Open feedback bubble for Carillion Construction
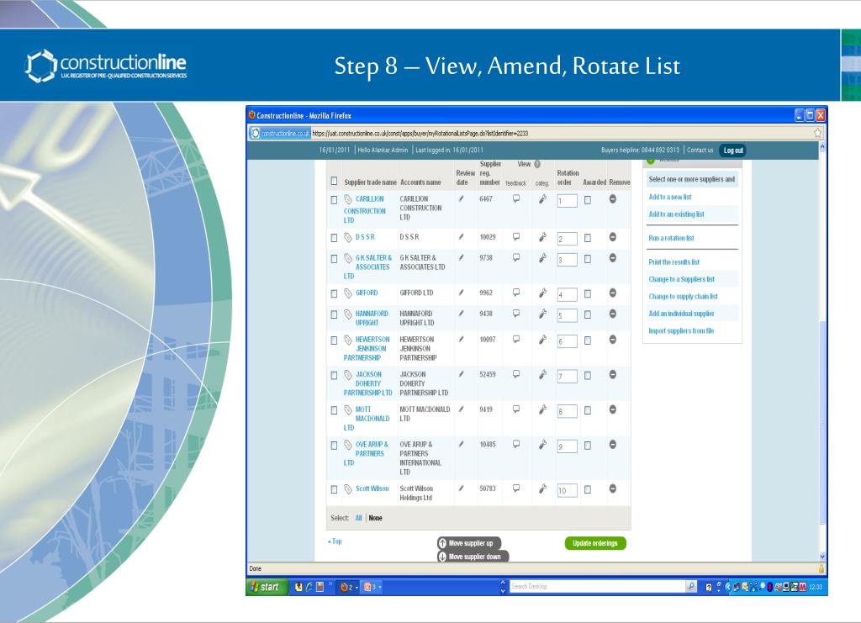 click(x=516, y=198)
